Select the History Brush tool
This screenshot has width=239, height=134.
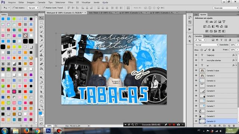pyautogui.click(x=41, y=60)
